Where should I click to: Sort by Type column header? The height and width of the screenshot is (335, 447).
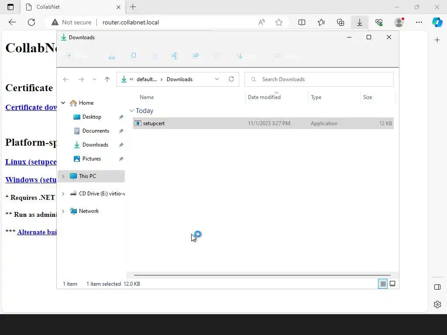tap(316, 97)
